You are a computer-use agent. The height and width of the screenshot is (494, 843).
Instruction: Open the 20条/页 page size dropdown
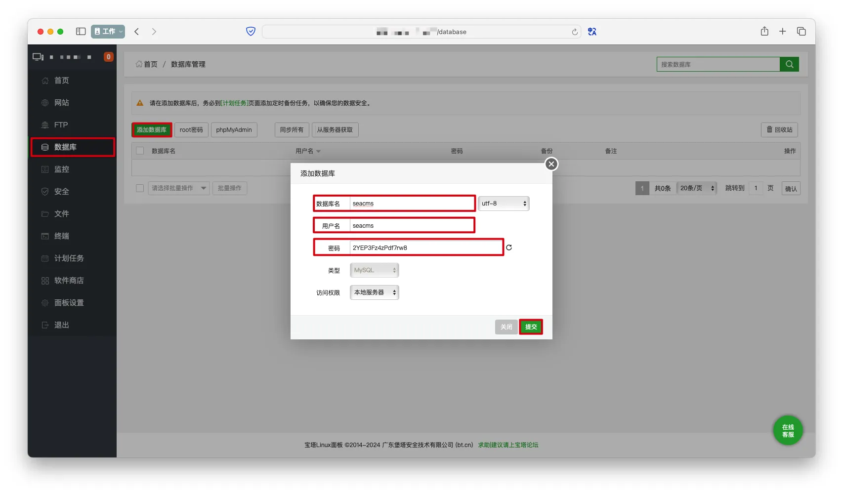click(697, 188)
